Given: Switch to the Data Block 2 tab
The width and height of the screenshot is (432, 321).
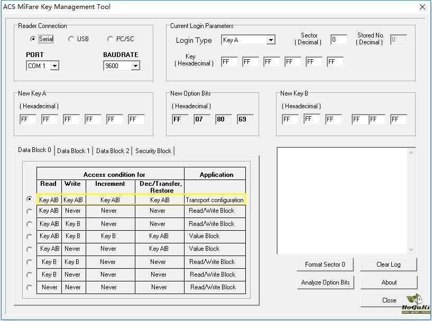Looking at the screenshot, I should 113,151.
